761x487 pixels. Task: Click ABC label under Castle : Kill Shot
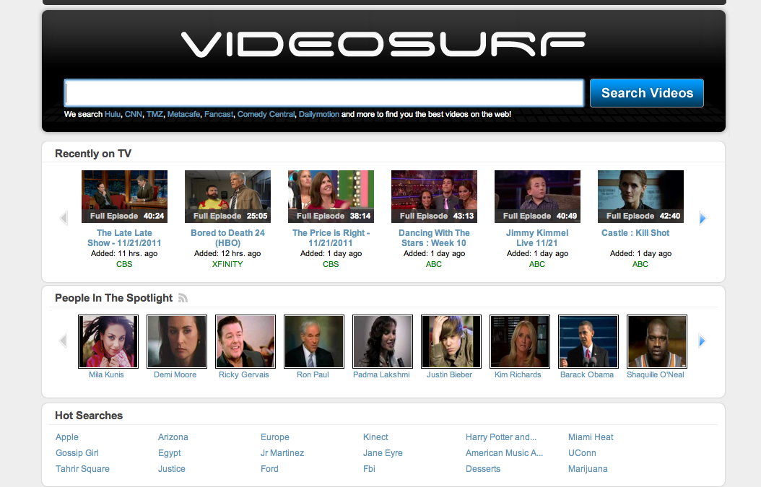(640, 264)
